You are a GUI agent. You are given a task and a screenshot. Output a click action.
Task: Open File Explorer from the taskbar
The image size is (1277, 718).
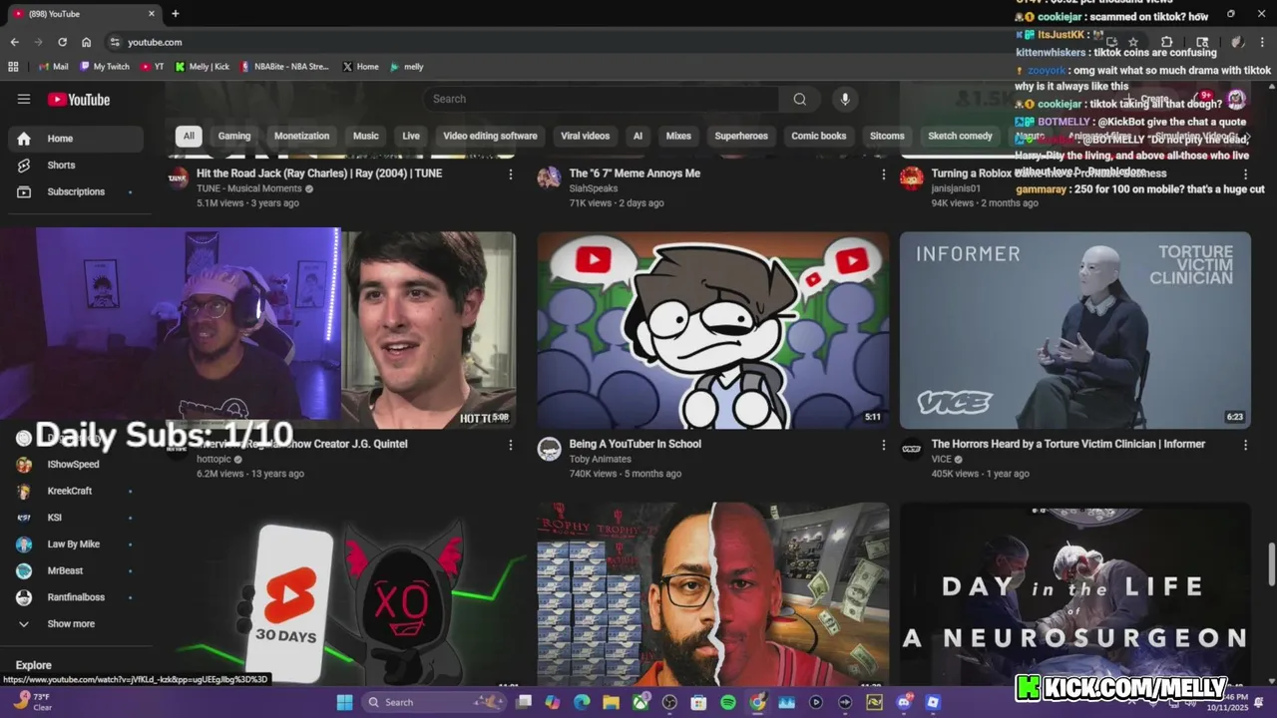tap(611, 702)
